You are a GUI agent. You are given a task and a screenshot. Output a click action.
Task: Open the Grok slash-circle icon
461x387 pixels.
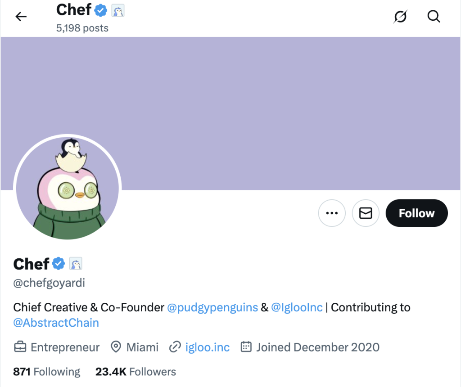(400, 17)
